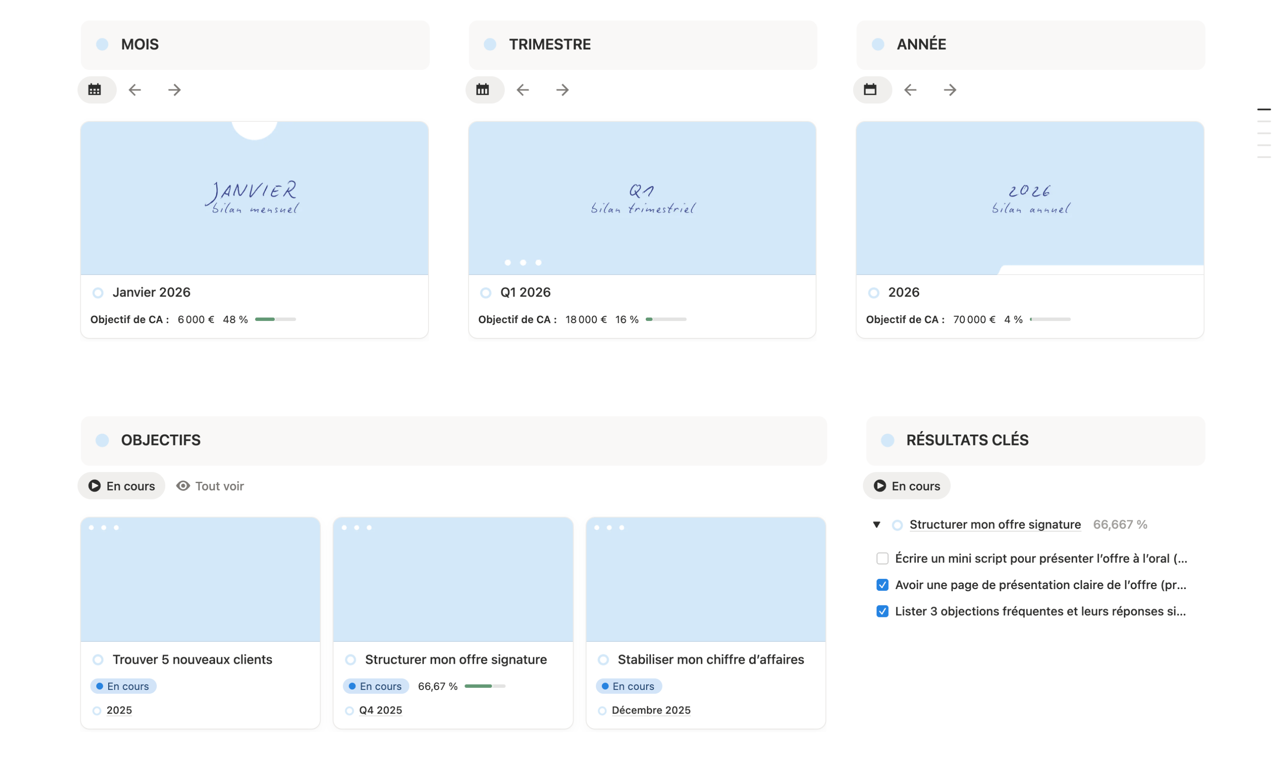Image resolution: width=1288 pixels, height=768 pixels.
Task: Click the calendar icon under TRIMESTRE
Action: click(x=483, y=90)
